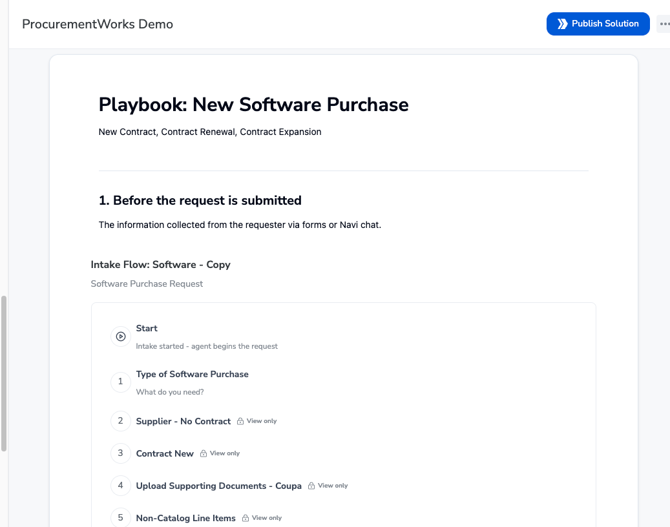
Task: Click the step 4 number circle
Action: [121, 486]
